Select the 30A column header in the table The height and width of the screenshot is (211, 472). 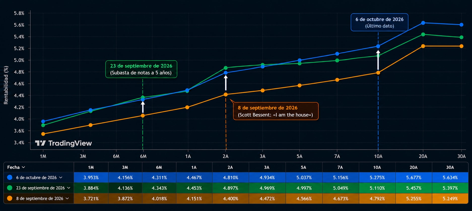point(450,167)
